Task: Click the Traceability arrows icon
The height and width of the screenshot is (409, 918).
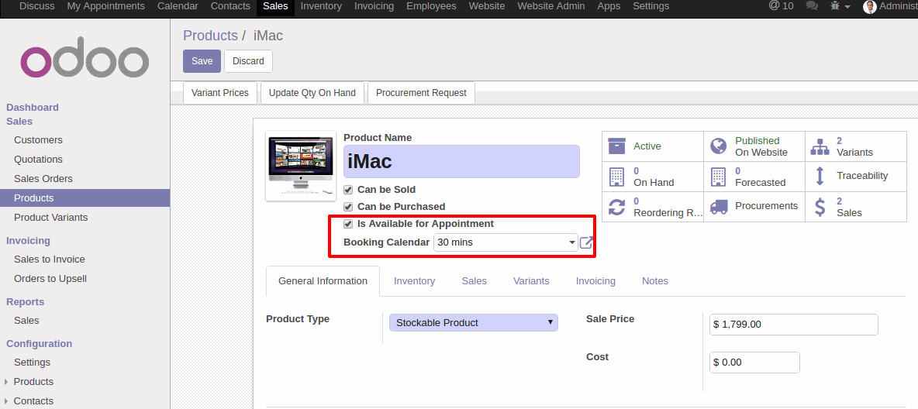Action: coord(820,176)
